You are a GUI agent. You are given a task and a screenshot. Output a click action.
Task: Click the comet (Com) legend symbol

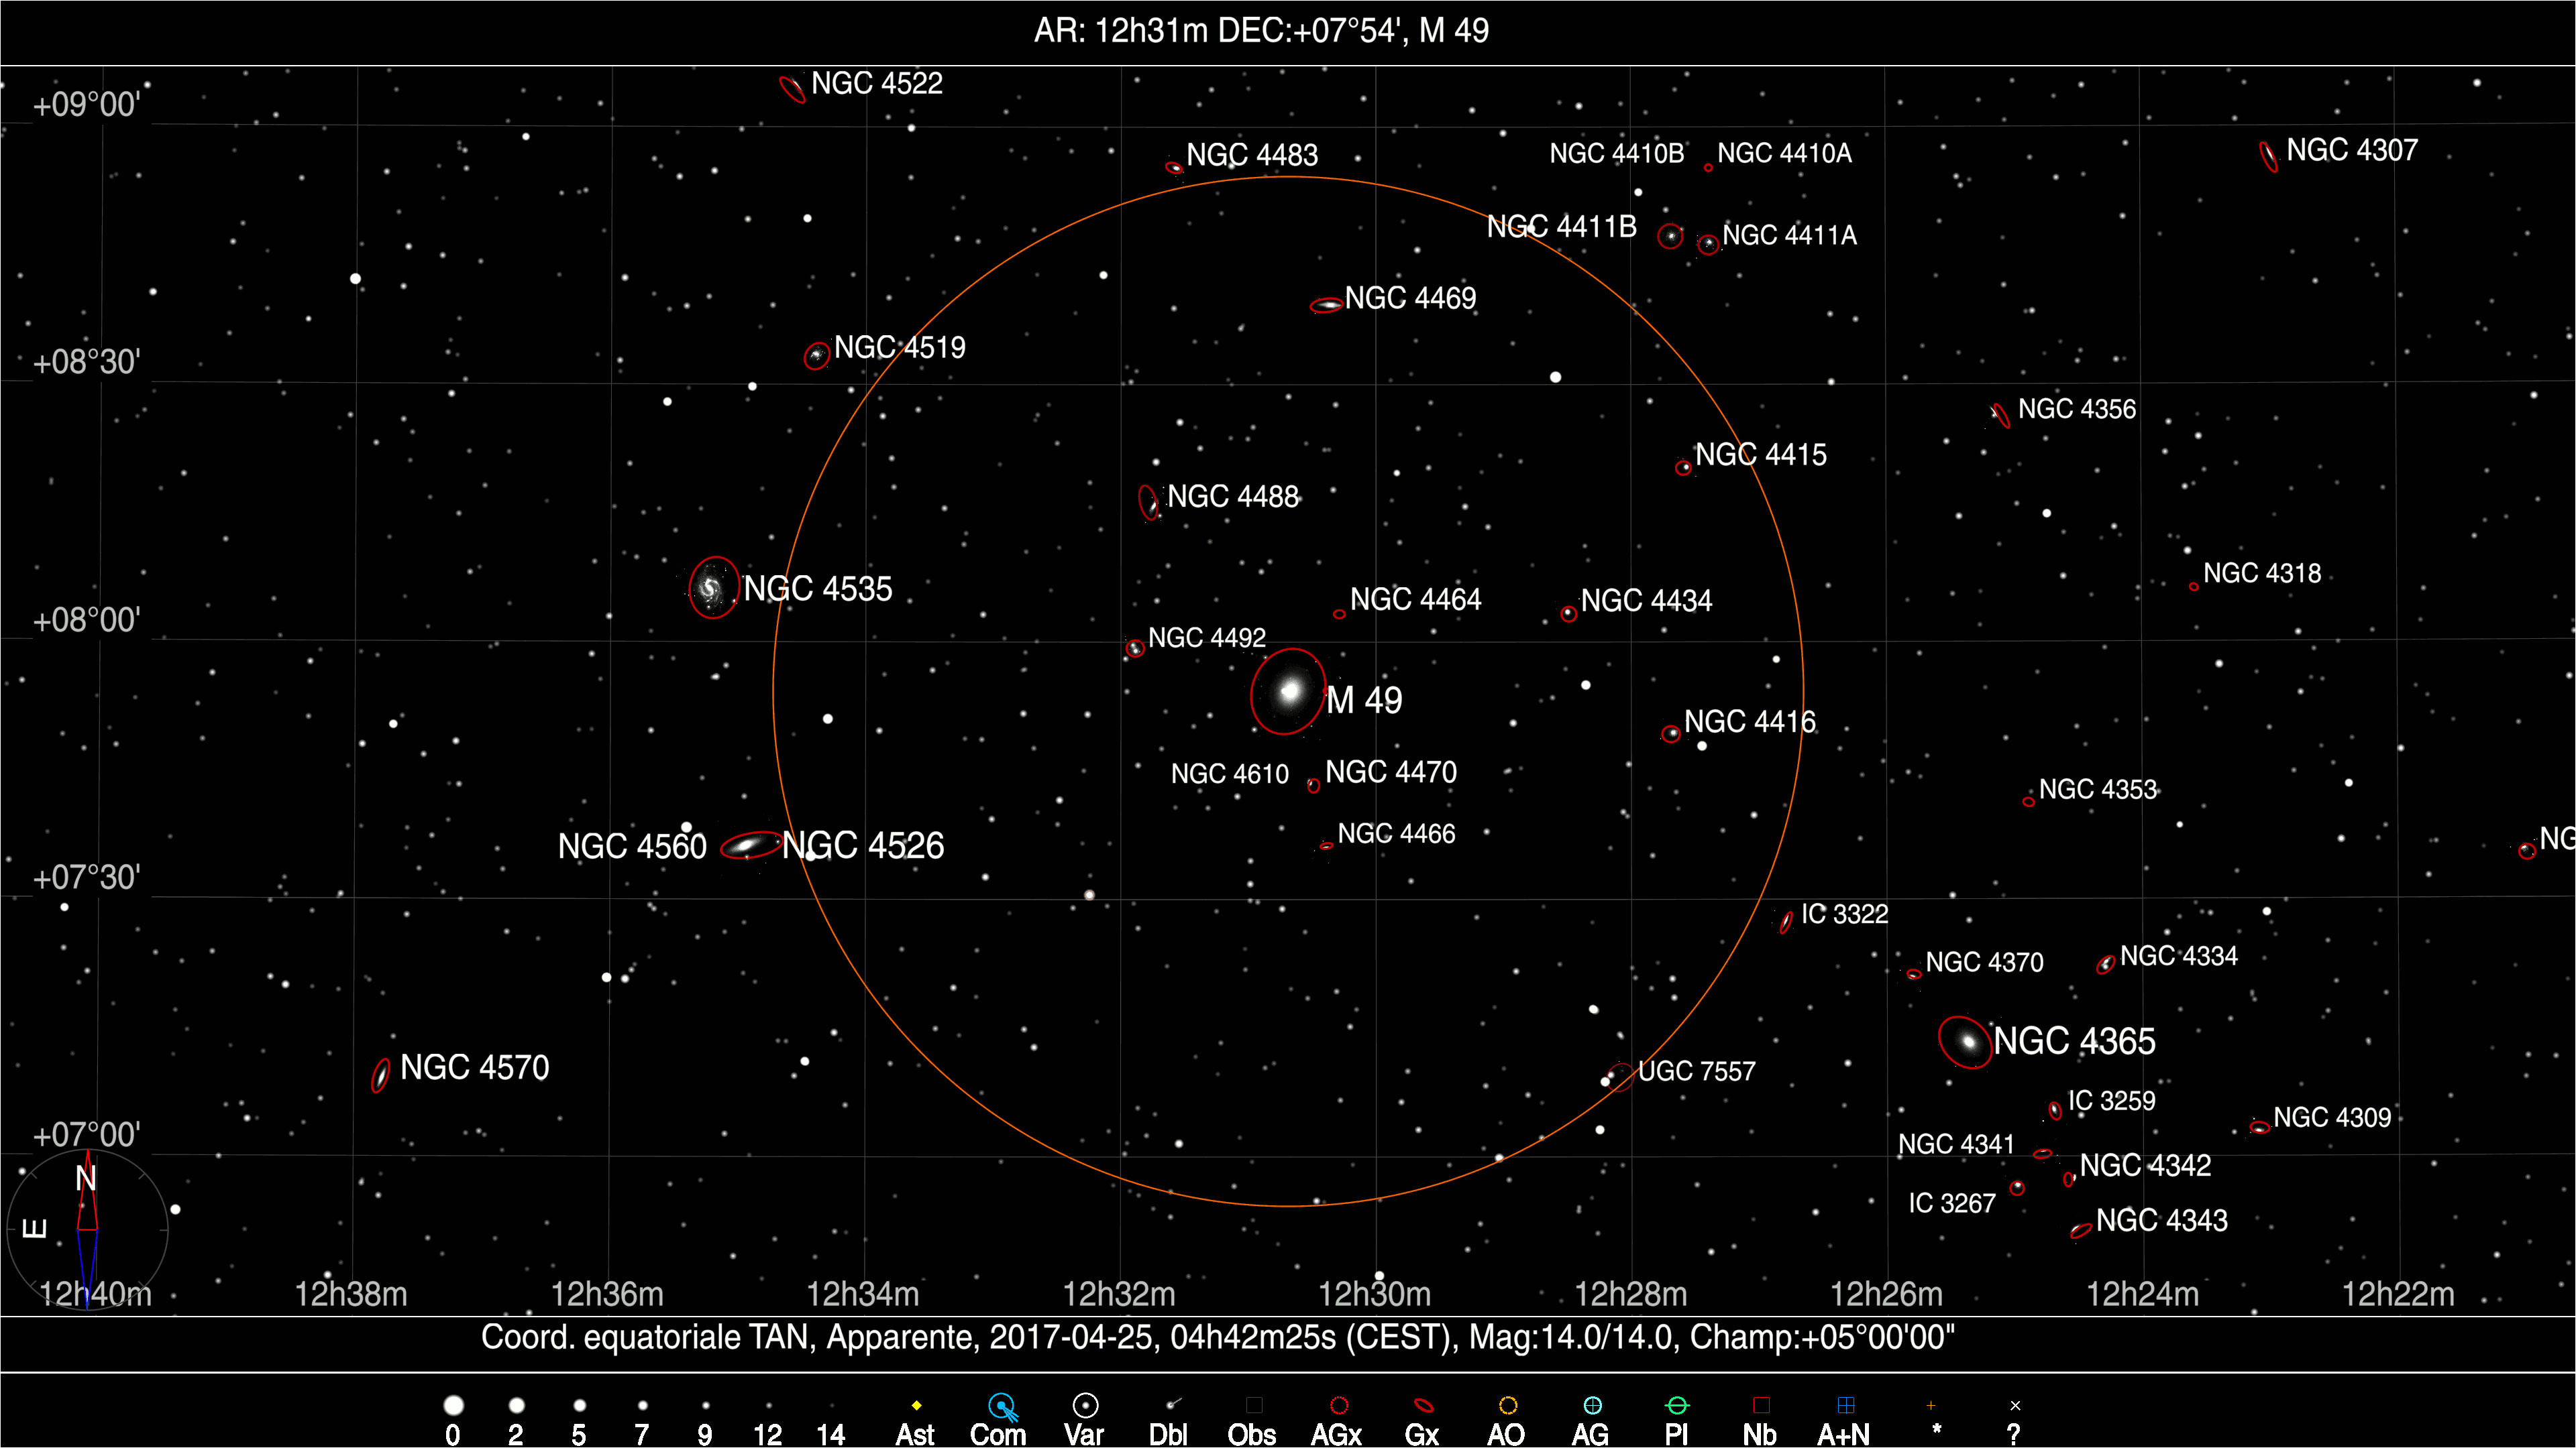(1001, 1407)
